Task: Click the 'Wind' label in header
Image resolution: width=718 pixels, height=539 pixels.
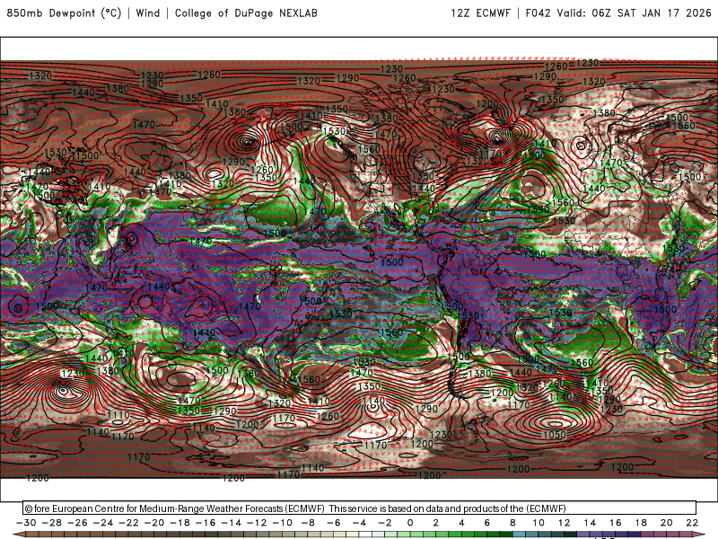Action: 148,13
